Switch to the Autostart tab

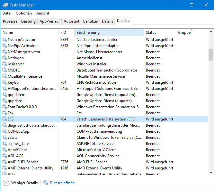(71, 21)
